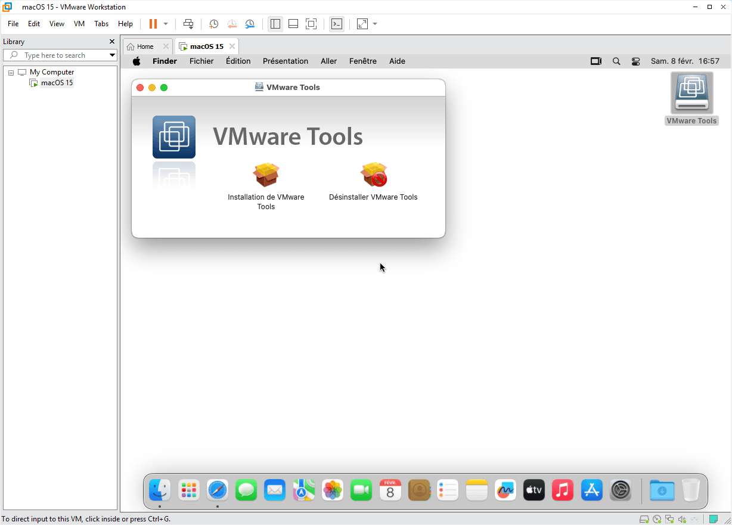Open Mail from the Dock
The image size is (732, 525).
pos(275,490)
